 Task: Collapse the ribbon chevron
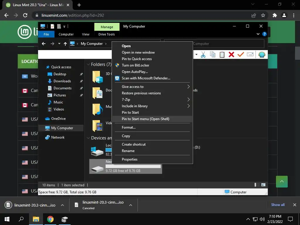(x=258, y=34)
